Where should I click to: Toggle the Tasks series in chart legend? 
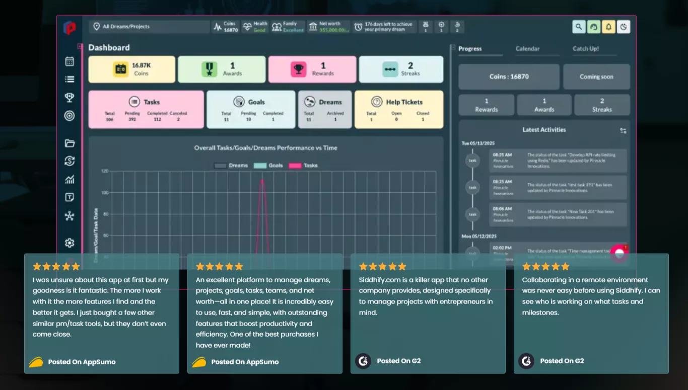pos(303,166)
